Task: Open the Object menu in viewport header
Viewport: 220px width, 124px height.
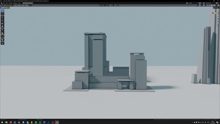Action: 27,6
